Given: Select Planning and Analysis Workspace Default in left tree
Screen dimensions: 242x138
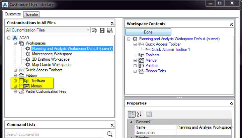Looking at the screenshot, I should pos(72,49).
